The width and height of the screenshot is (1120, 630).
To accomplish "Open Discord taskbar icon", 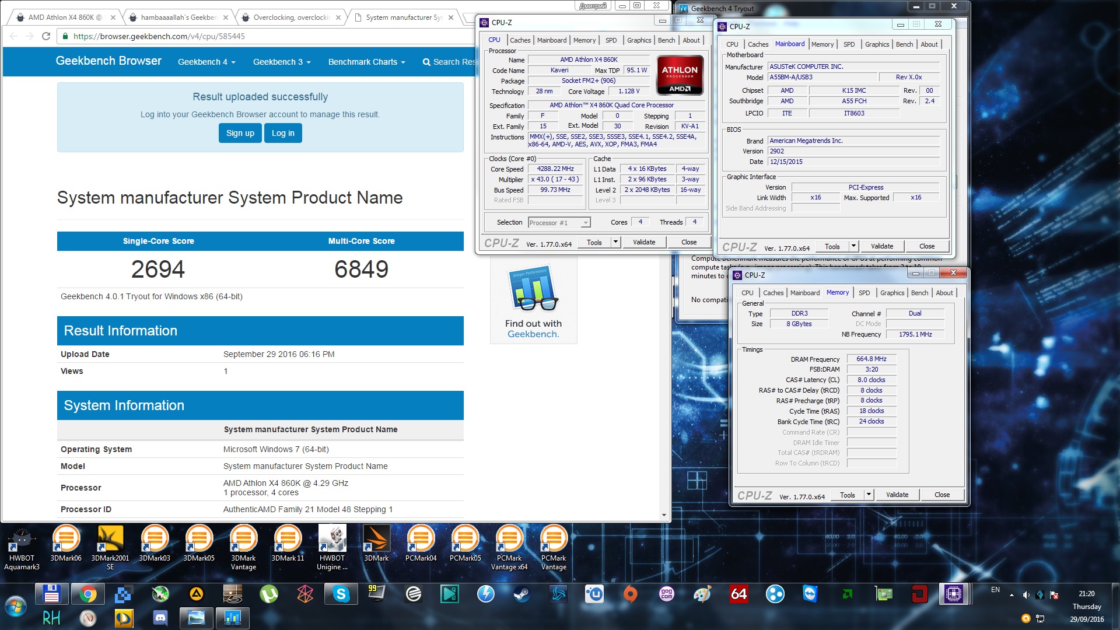I will click(x=160, y=618).
